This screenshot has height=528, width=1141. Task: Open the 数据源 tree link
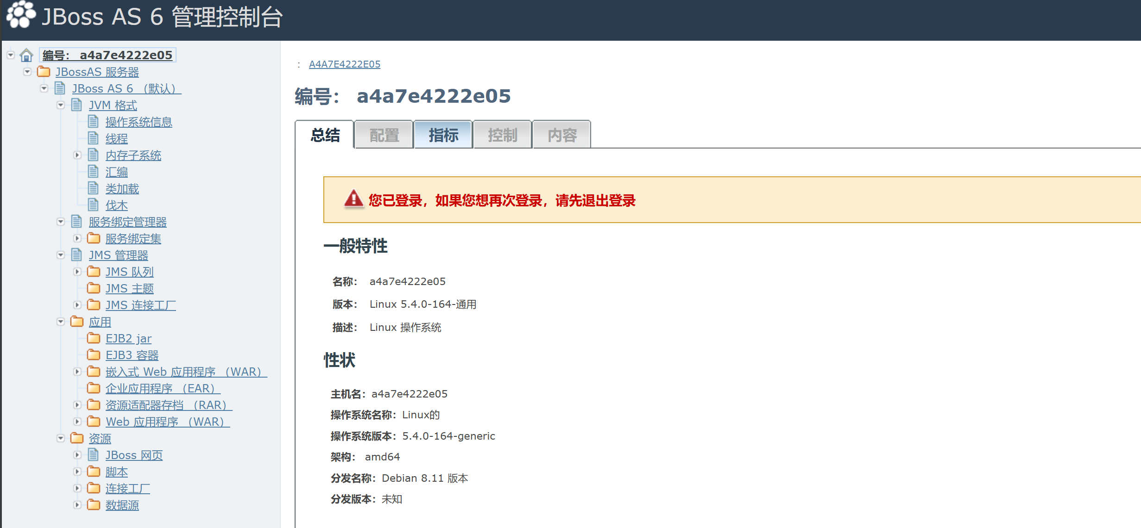(122, 505)
